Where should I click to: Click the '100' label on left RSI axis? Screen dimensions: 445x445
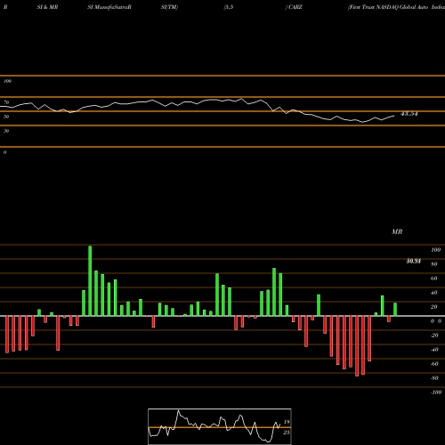pyautogui.click(x=7, y=81)
